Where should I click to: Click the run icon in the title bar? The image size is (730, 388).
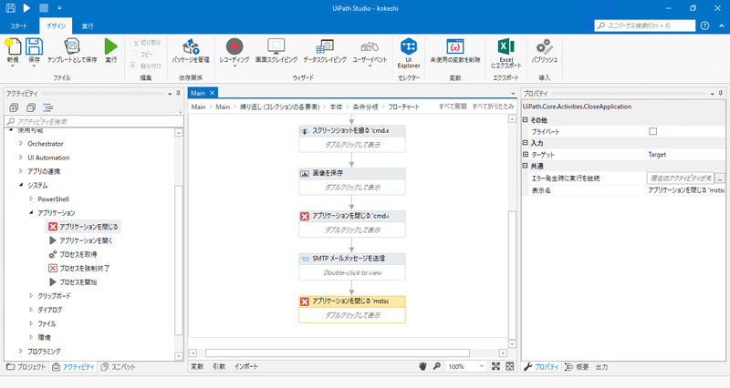[26, 8]
